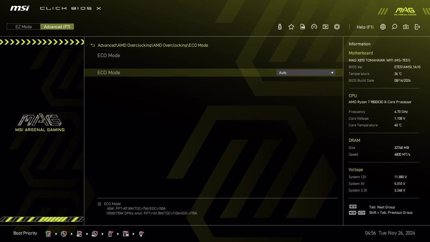Open Favorites star icon
Image resolution: width=430 pixels, height=242 pixels.
[x=291, y=27]
